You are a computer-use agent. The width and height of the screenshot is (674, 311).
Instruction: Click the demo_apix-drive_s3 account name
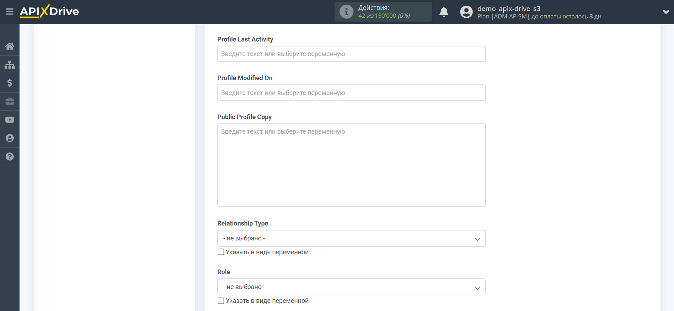(509, 9)
